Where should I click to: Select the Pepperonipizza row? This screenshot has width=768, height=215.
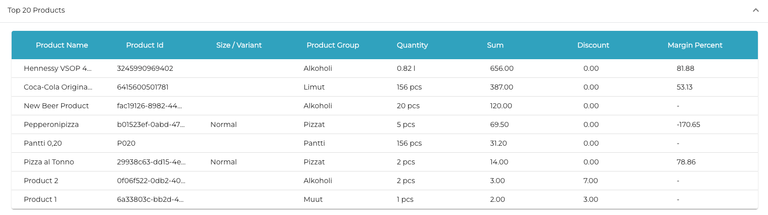pyautogui.click(x=51, y=124)
